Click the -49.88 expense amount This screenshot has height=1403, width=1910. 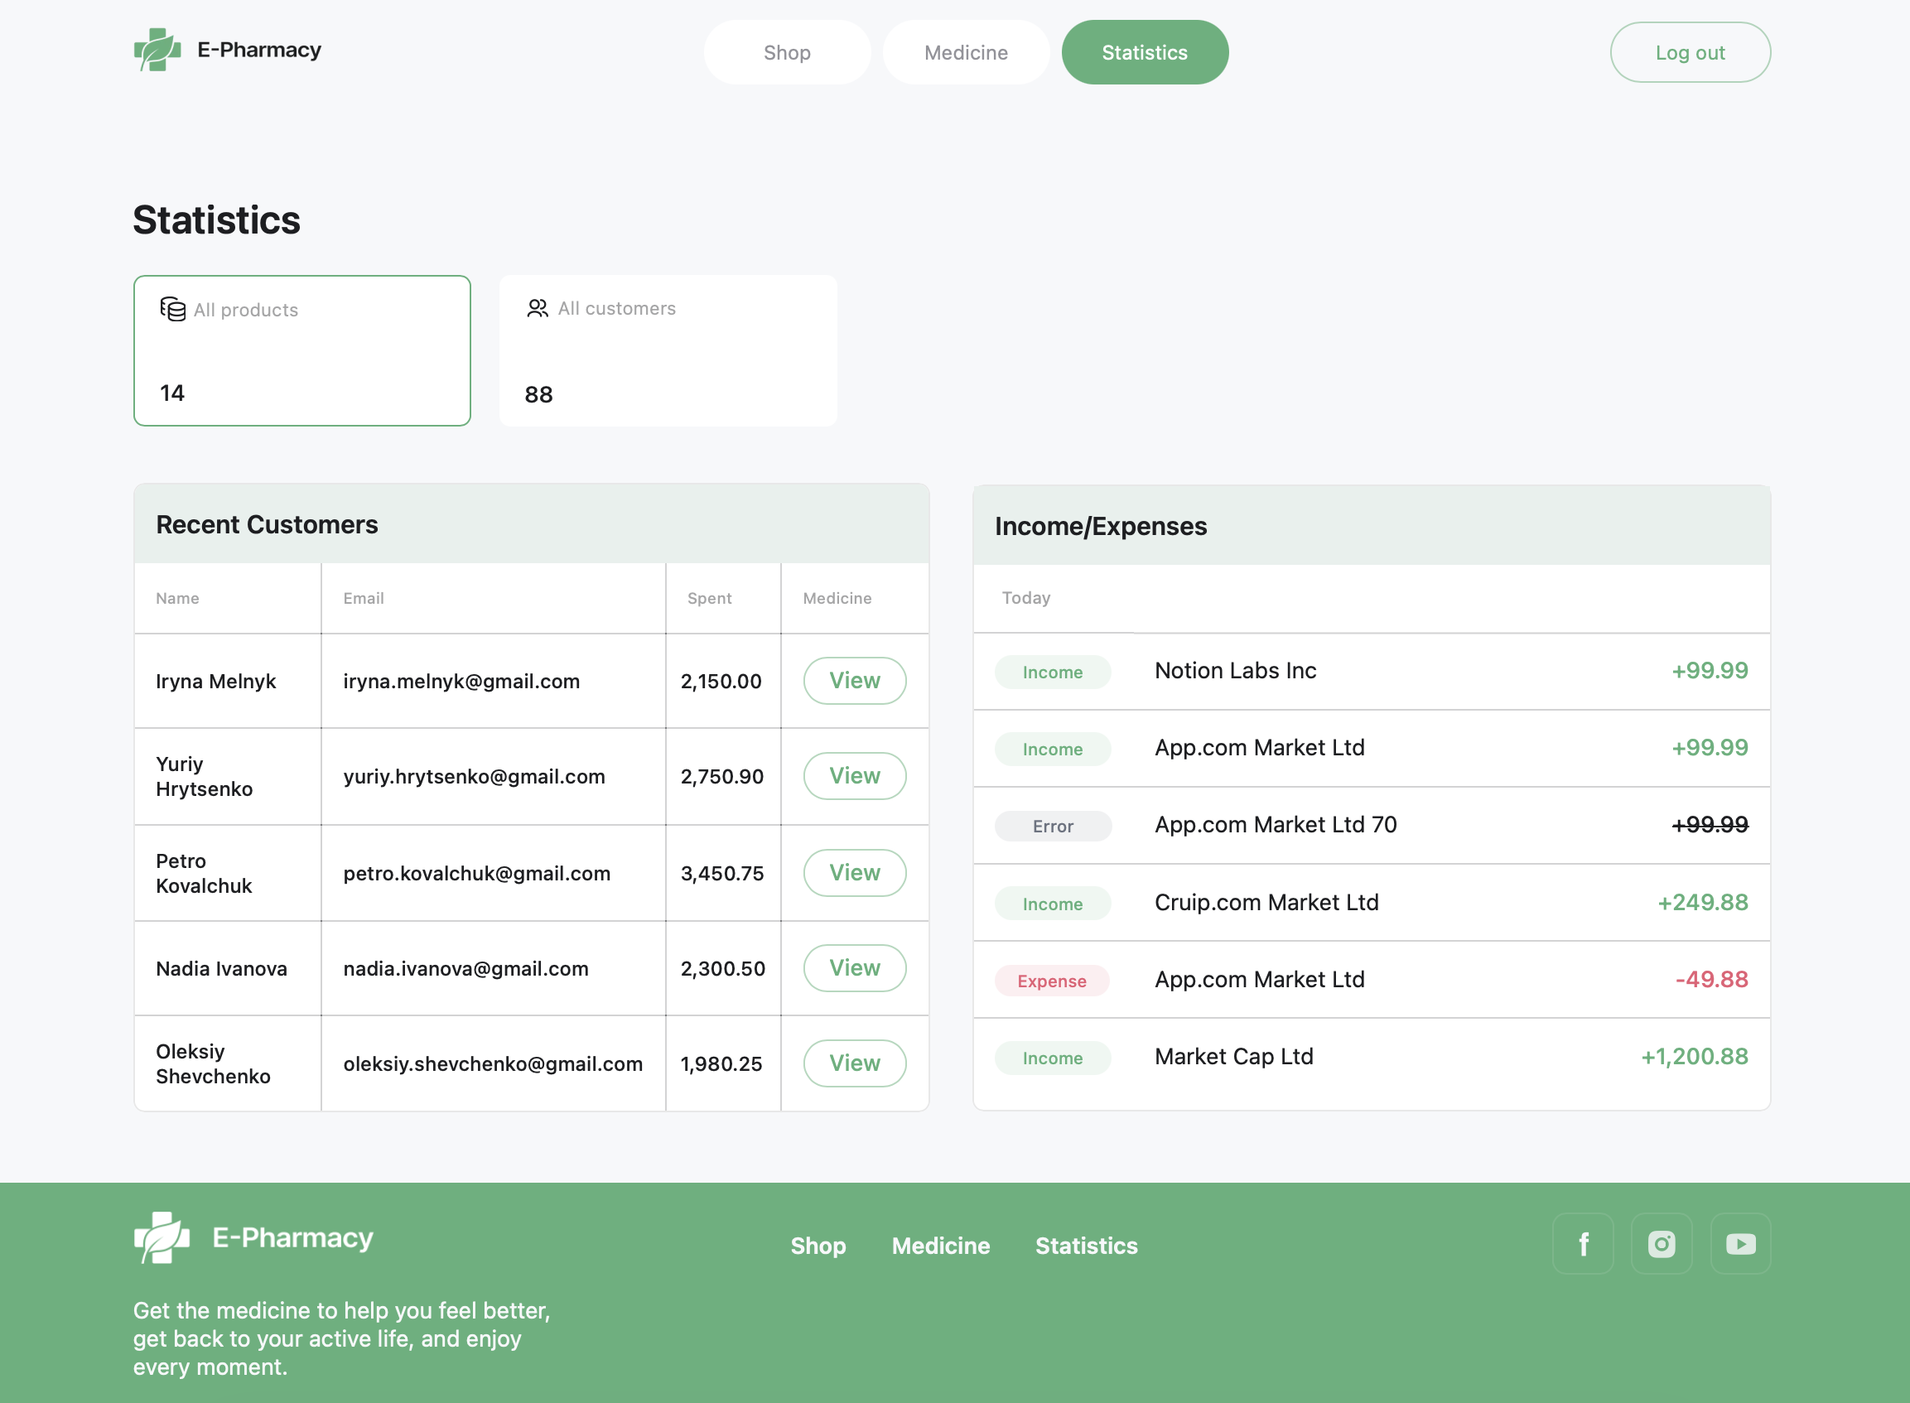pyautogui.click(x=1711, y=979)
